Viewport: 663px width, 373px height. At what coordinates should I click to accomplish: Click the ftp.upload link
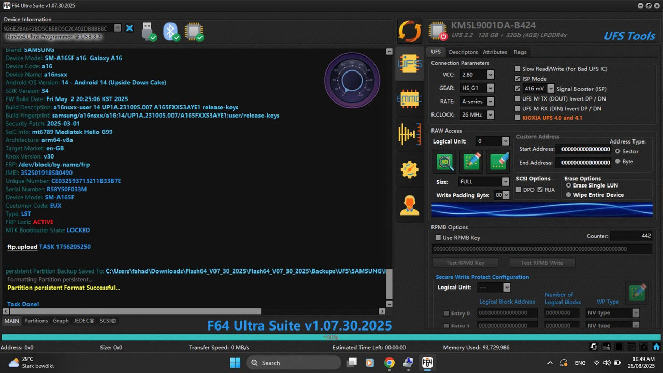(x=22, y=247)
